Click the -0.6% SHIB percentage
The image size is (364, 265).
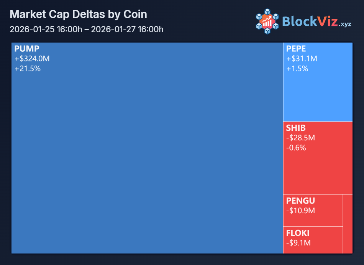(296, 148)
